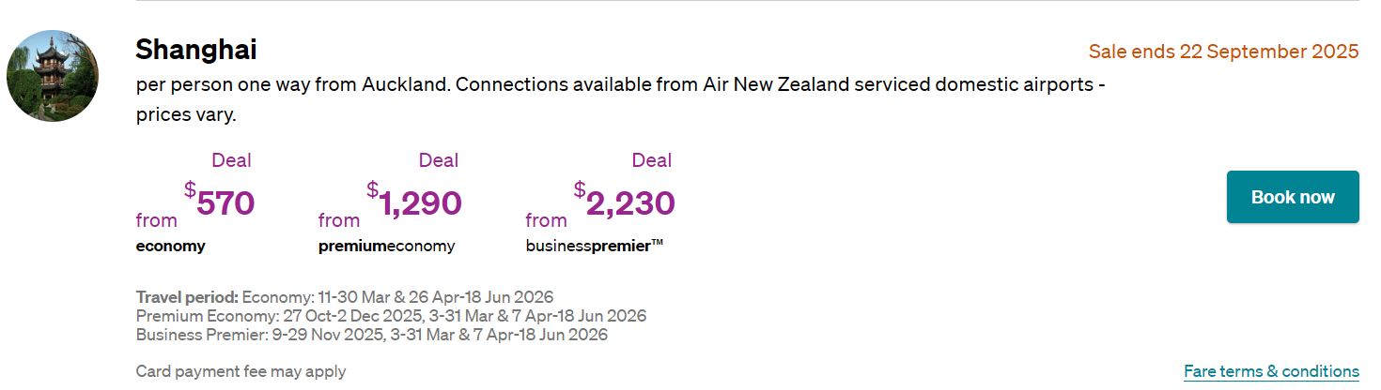Viewport: 1381px width, 390px height.
Task: Click the Deal tag above the $2,230 price
Action: point(651,160)
